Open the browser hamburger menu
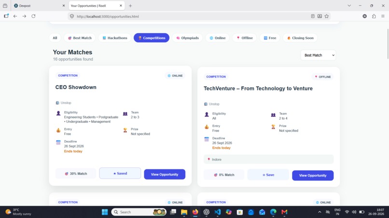Viewport: 389px width, 218px height. 383,16
